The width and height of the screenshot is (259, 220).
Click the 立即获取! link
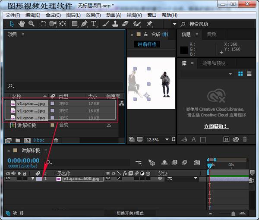point(216,126)
